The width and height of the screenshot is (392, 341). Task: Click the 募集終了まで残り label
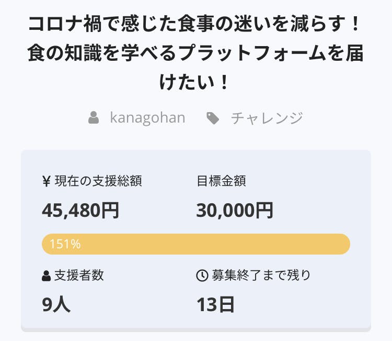(261, 276)
